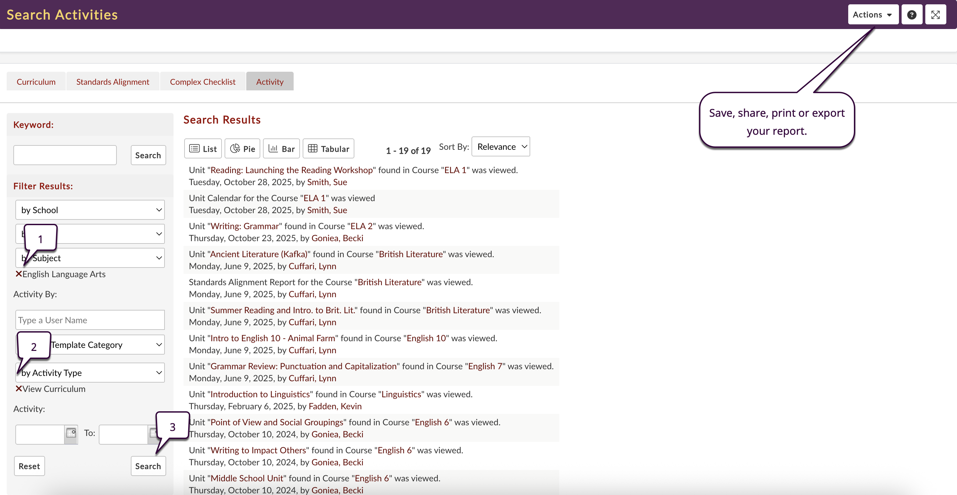Open the Curriculum tab
Viewport: 957px width, 495px height.
tap(36, 82)
